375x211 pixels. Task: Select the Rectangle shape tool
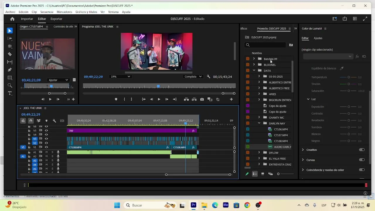(10, 78)
